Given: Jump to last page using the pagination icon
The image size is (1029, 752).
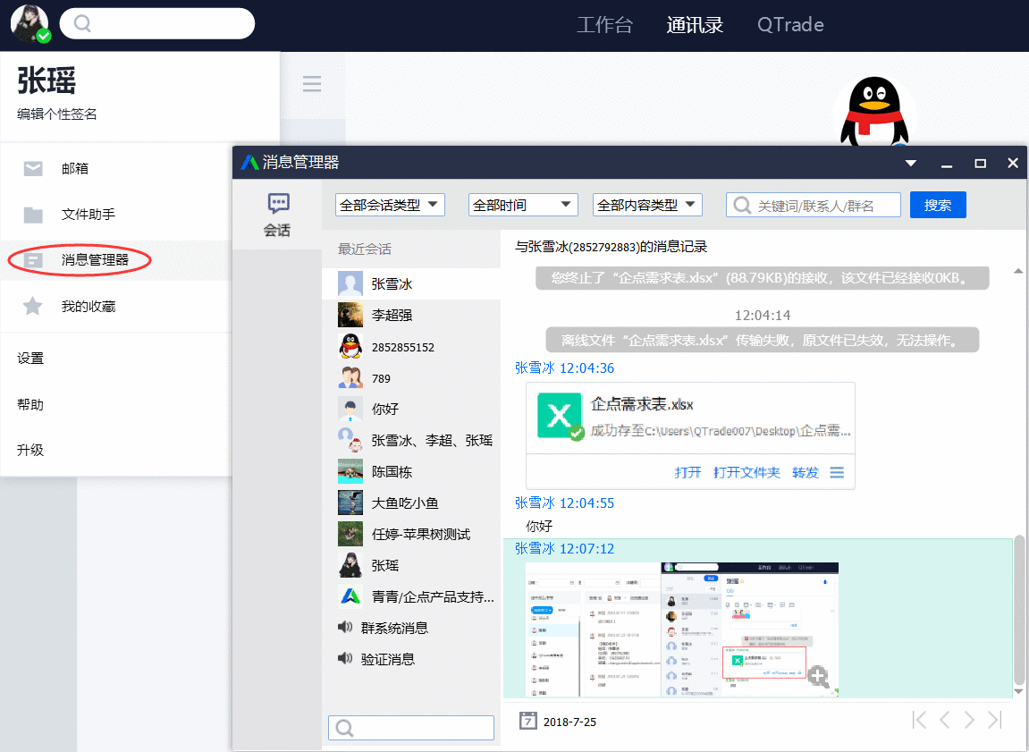Looking at the screenshot, I should pyautogui.click(x=995, y=719).
